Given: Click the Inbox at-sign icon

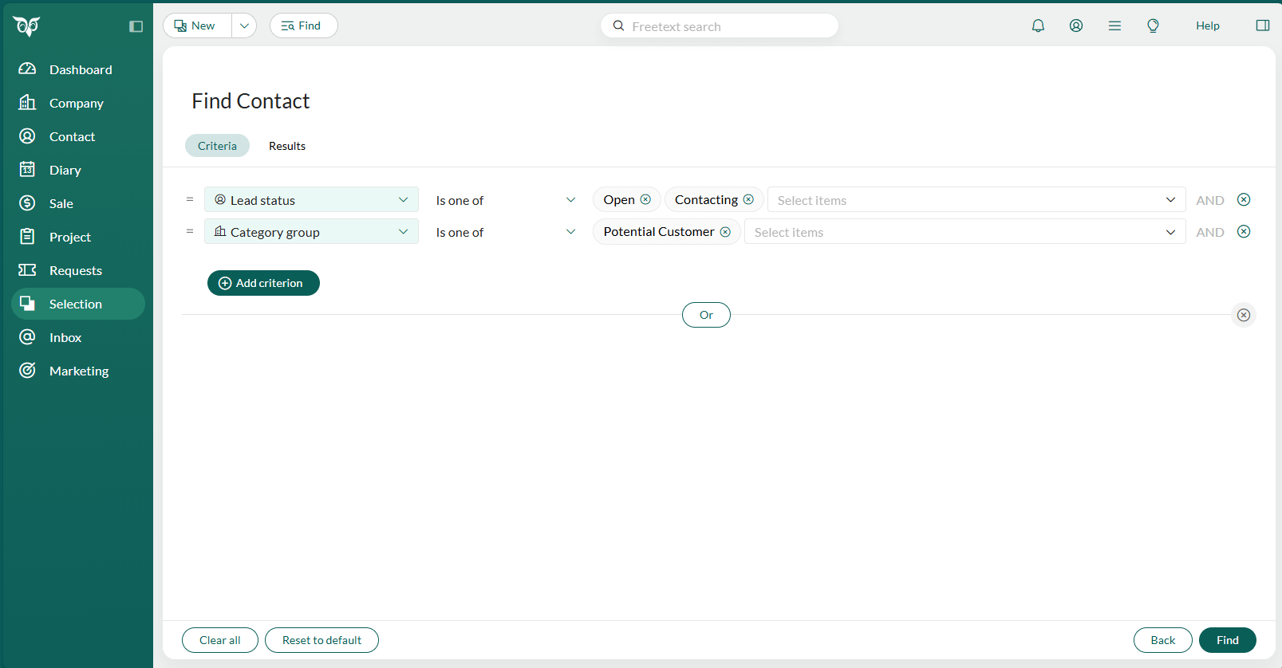Looking at the screenshot, I should tap(27, 337).
